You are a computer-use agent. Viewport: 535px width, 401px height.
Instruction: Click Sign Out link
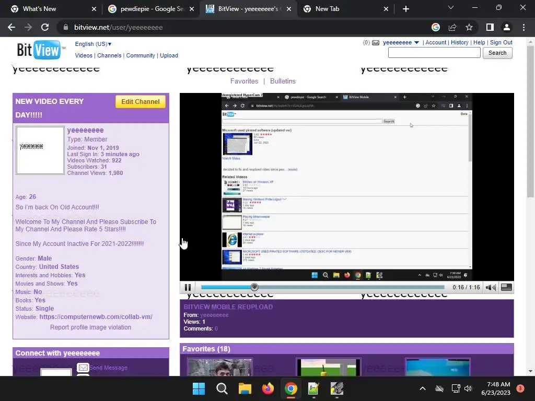[x=501, y=43]
